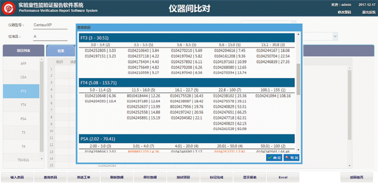
Task: Click the 发送工单 bottom button
Action: 84,177
